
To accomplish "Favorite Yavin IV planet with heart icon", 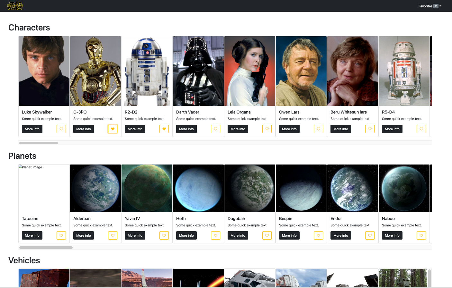I will click(164, 235).
